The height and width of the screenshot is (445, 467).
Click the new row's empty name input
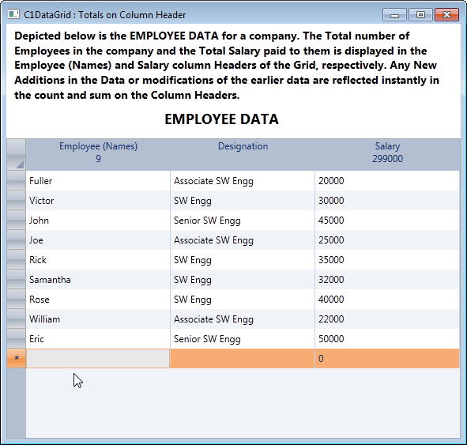click(x=98, y=358)
